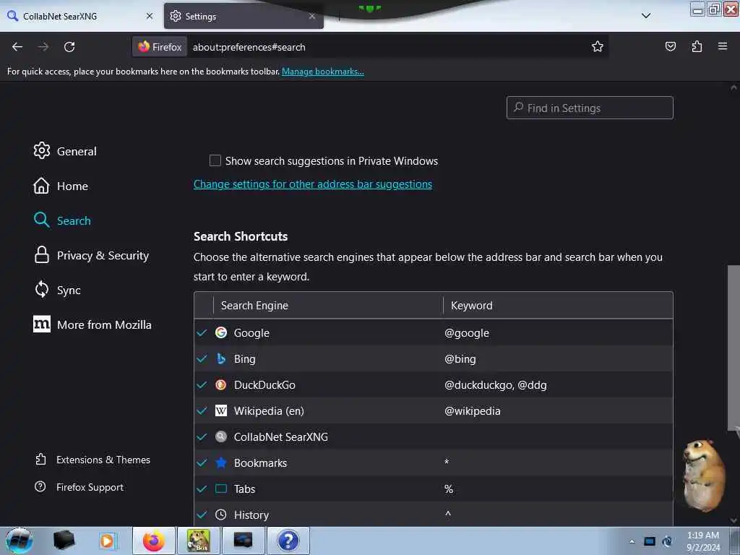Go back using the back arrow
Viewport: 740px width, 555px height.
point(17,47)
